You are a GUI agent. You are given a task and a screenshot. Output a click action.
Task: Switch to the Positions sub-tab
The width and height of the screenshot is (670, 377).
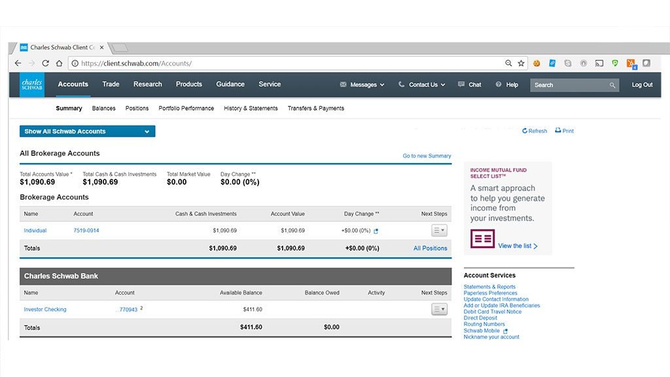click(x=137, y=108)
